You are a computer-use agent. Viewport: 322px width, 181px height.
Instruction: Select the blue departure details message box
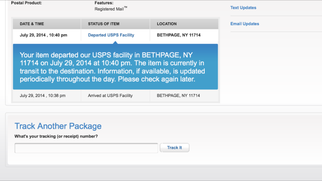115,67
